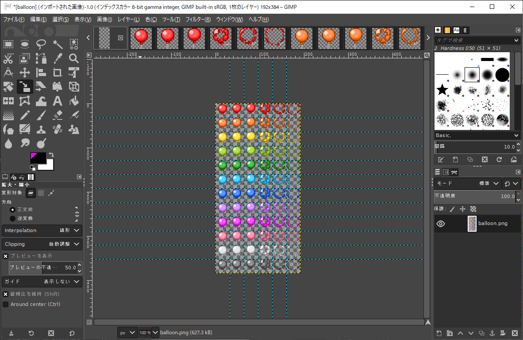Viewport: 523px width, 340px height.
Task: Open the Basic brush preset dropdown
Action: 477,135
